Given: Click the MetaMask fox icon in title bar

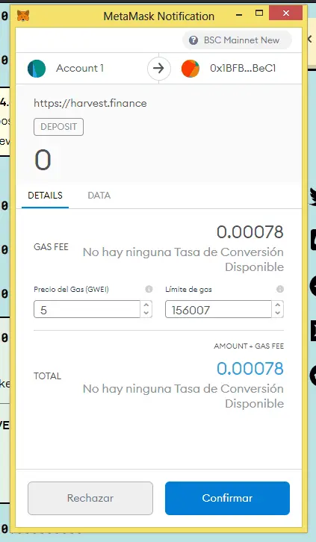Looking at the screenshot, I should pos(23,16).
